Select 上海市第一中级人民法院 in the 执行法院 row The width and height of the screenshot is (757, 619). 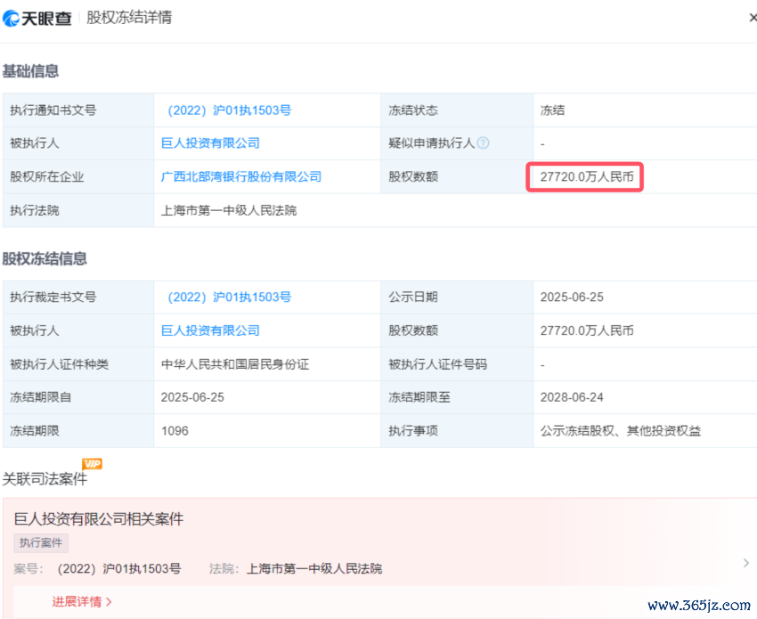pyautogui.click(x=229, y=210)
